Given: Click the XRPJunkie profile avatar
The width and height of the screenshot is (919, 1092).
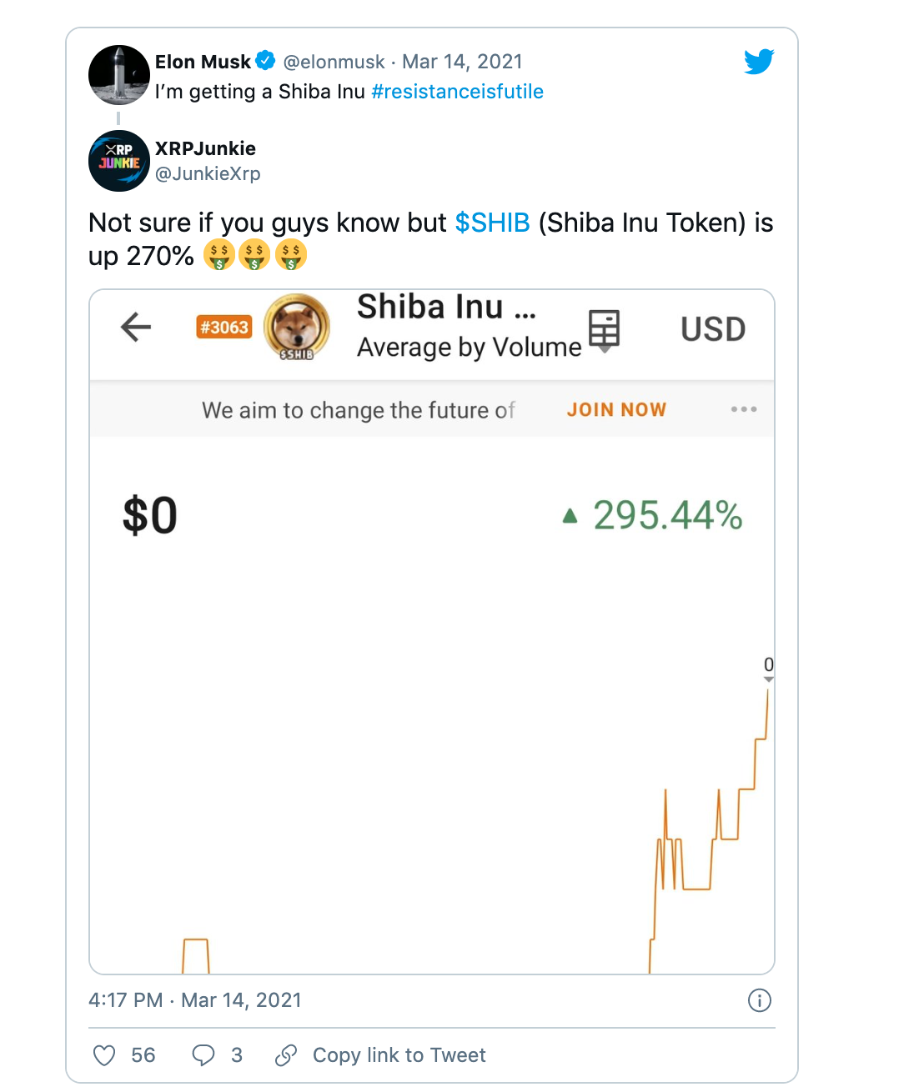Looking at the screenshot, I should [119, 161].
